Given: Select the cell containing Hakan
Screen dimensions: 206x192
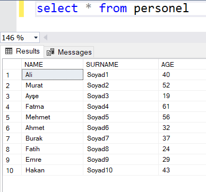Looking at the screenshot, I should [53, 170].
